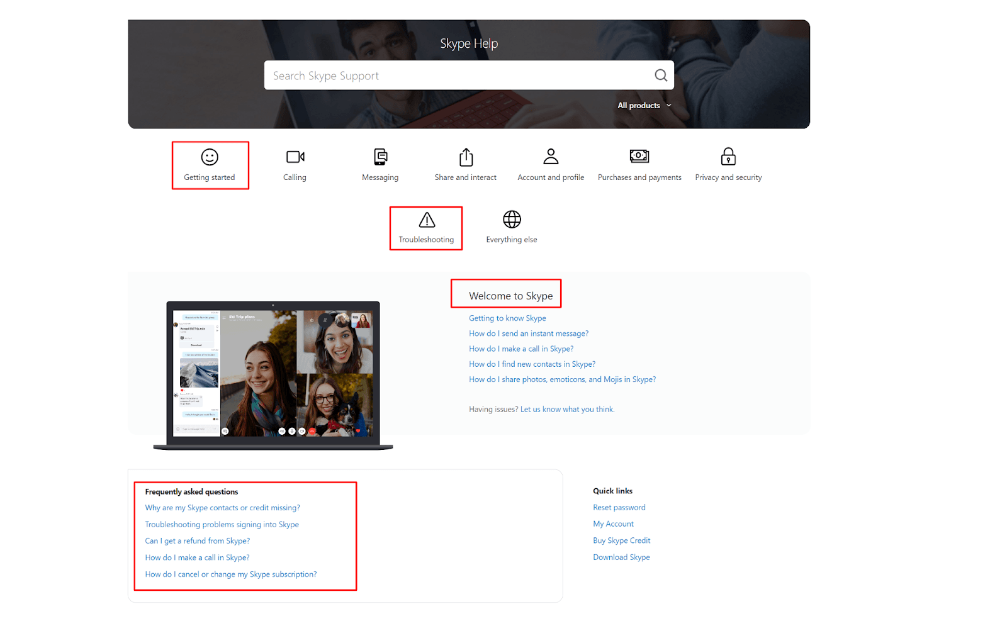Open the Calling video camera icon
Image resolution: width=1007 pixels, height=621 pixels.
(x=295, y=157)
